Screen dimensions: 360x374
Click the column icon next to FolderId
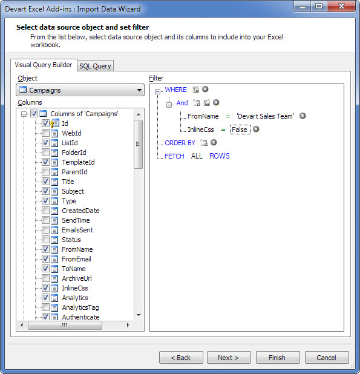click(54, 153)
